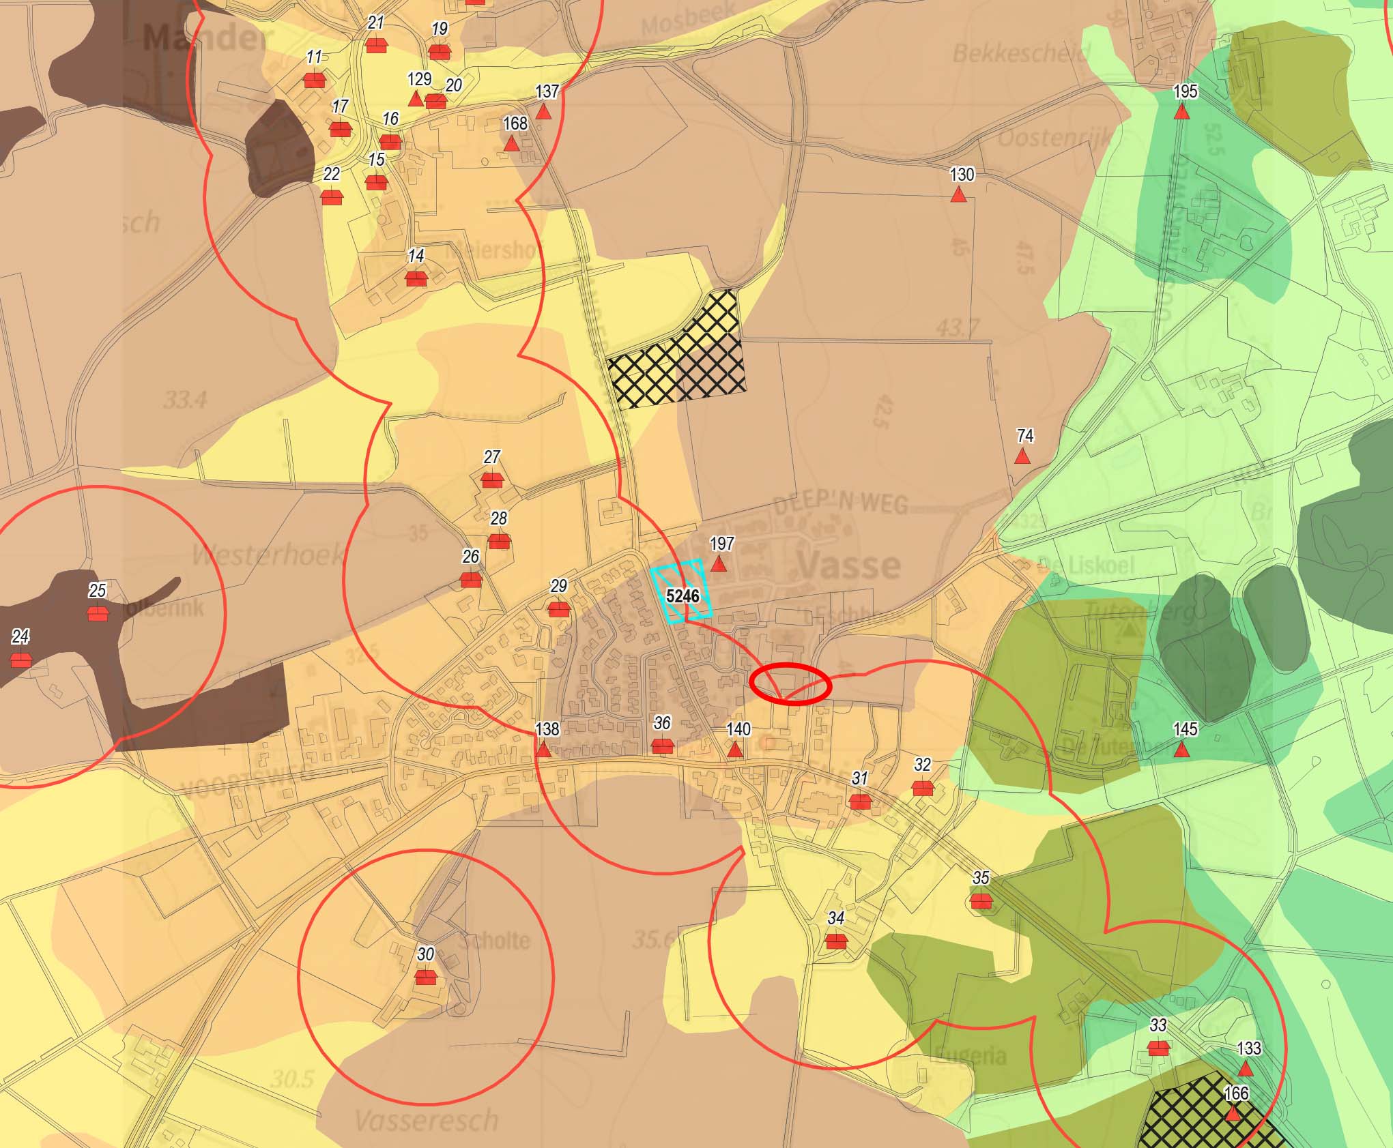Screen dimensions: 1393x1148
Task: Click the Vasse village name label
Action: (848, 565)
